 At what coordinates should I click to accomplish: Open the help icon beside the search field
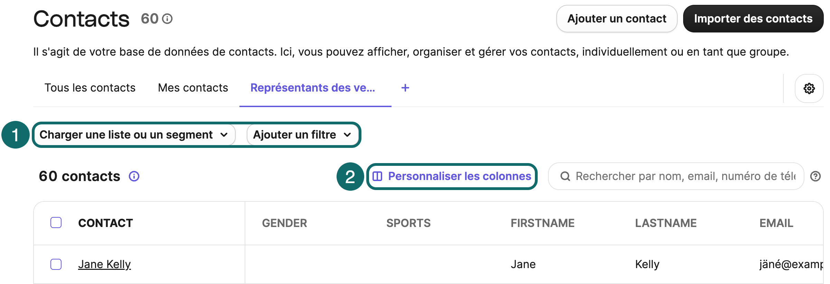pyautogui.click(x=816, y=176)
